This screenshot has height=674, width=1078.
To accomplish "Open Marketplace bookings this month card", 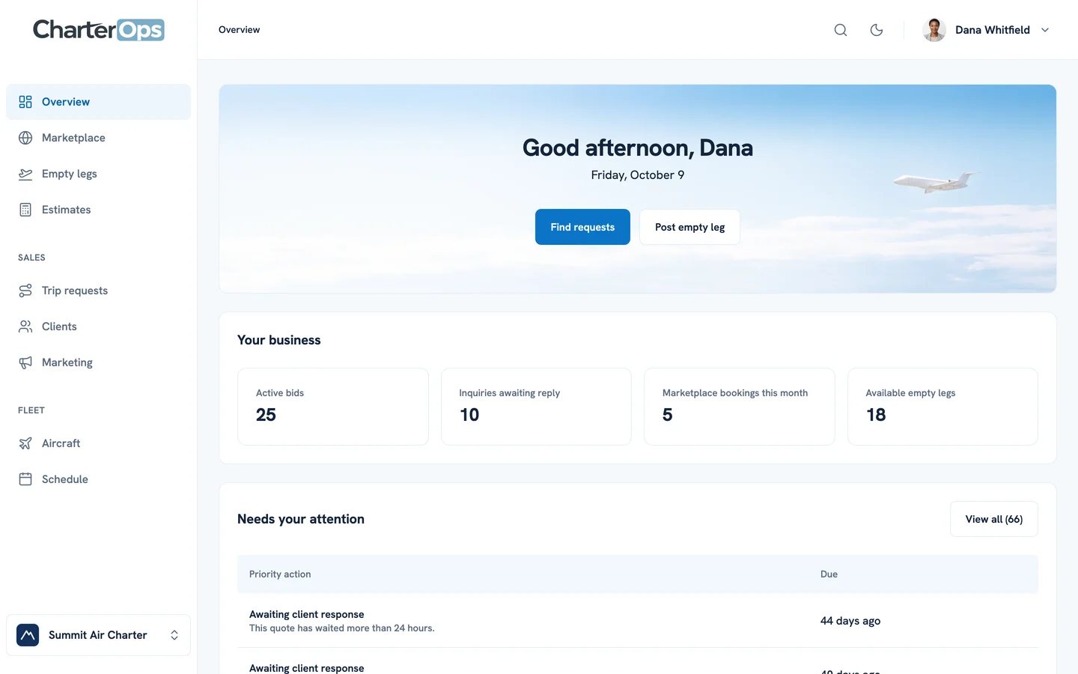I will [740, 407].
